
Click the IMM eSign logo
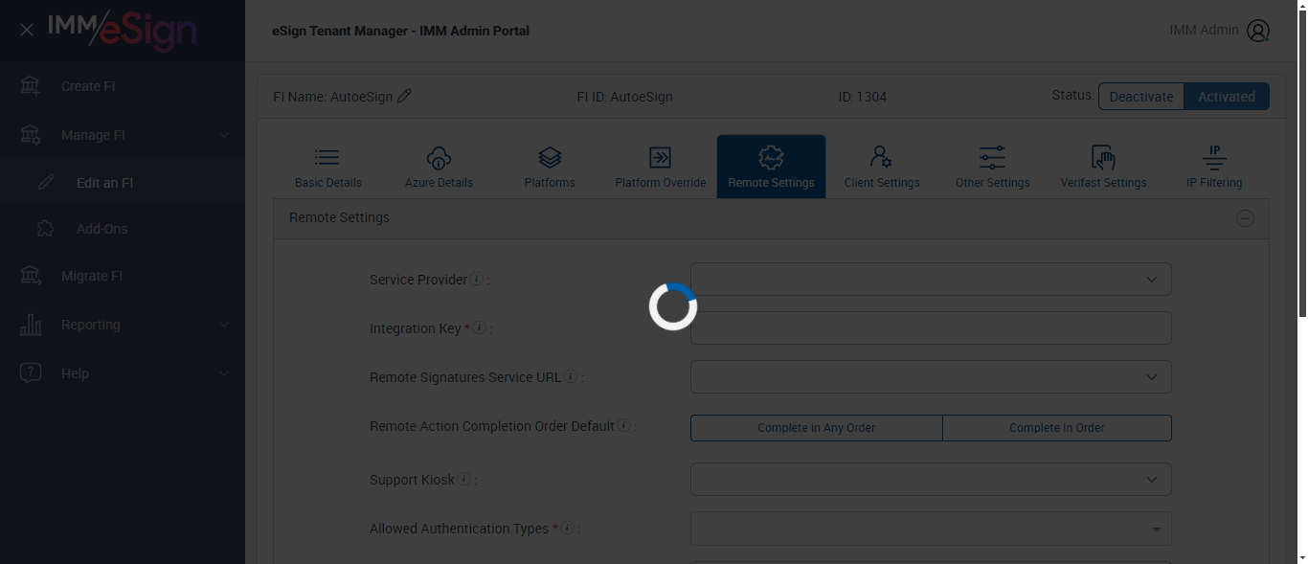122,29
